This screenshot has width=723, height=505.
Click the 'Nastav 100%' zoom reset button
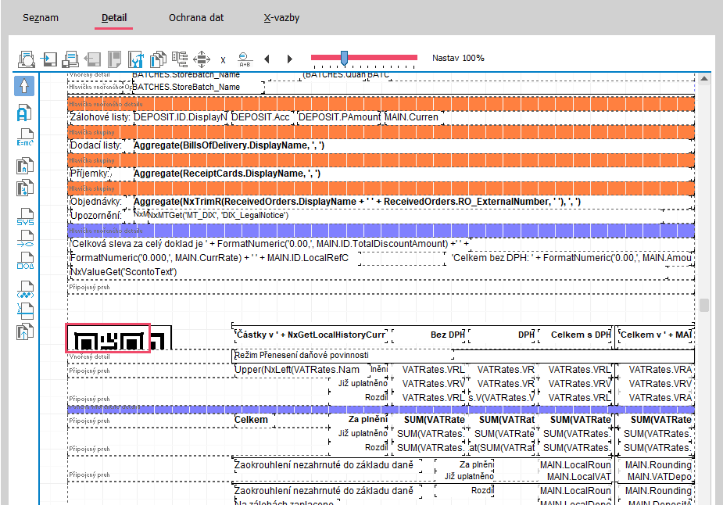(458, 58)
